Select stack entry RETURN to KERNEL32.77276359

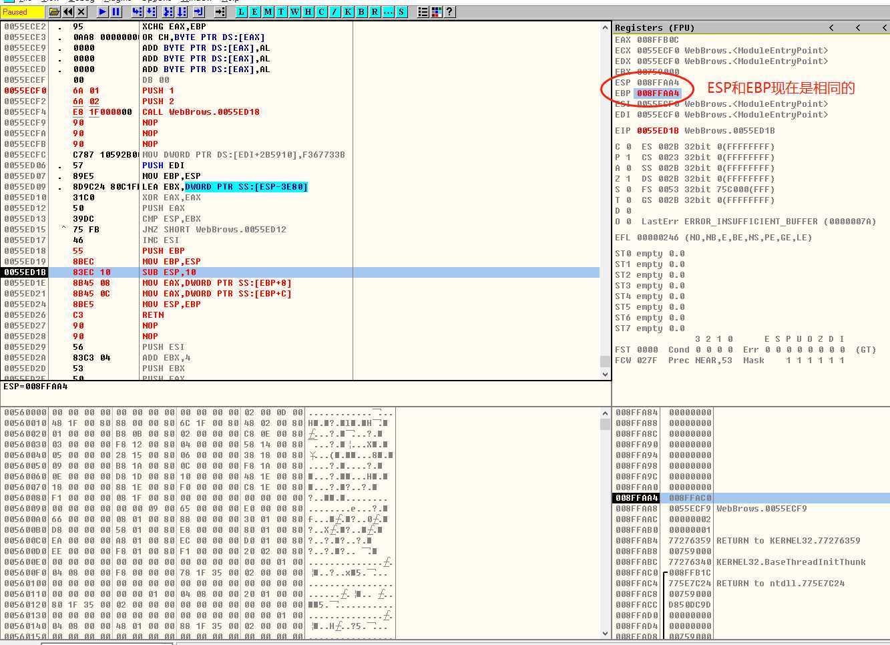pyautogui.click(x=751, y=541)
